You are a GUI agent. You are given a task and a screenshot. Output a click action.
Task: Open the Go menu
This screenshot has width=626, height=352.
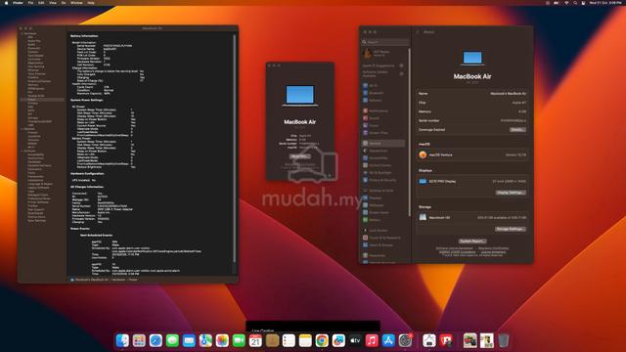[64, 3]
